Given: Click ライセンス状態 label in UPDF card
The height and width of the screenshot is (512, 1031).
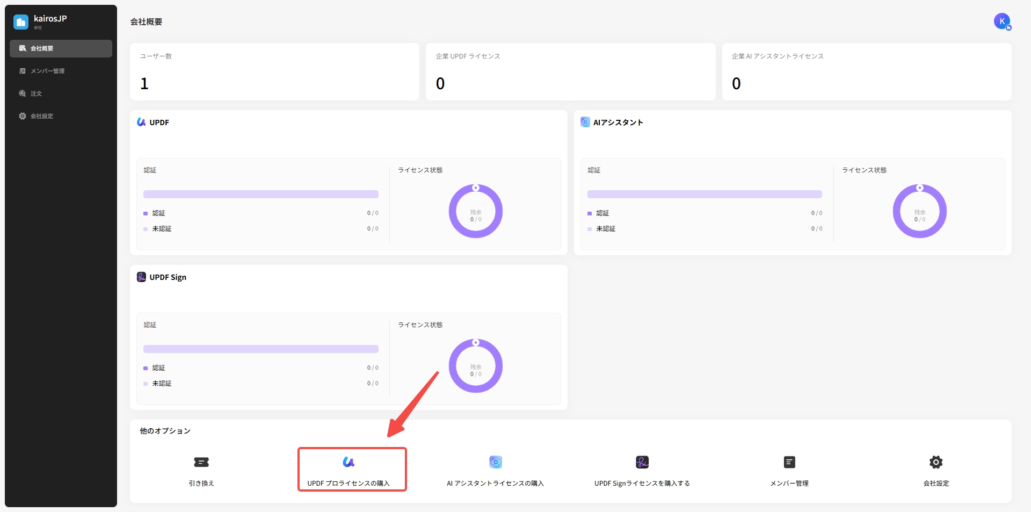Looking at the screenshot, I should point(420,170).
